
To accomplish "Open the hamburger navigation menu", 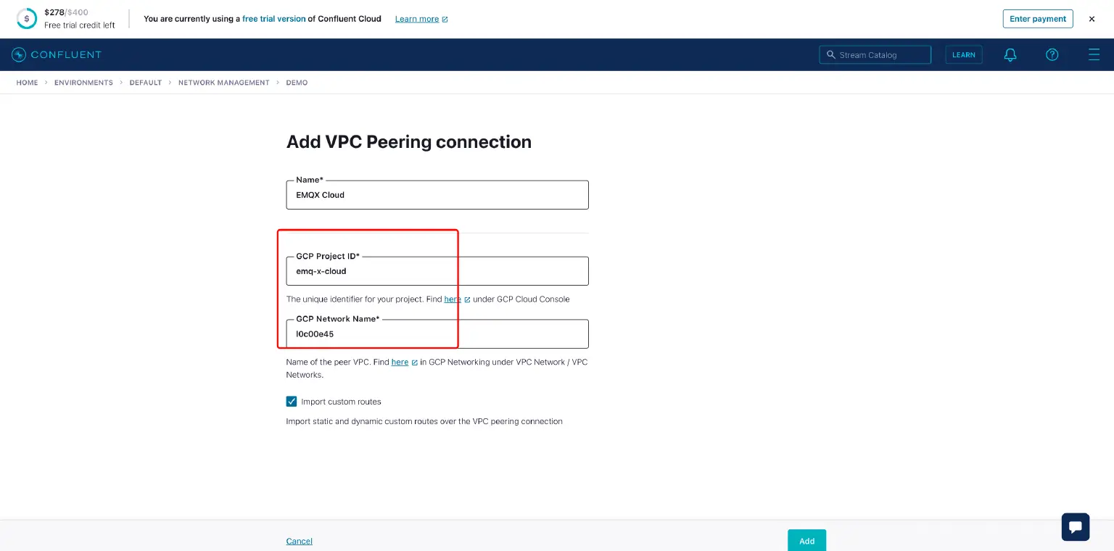I will pos(1094,54).
